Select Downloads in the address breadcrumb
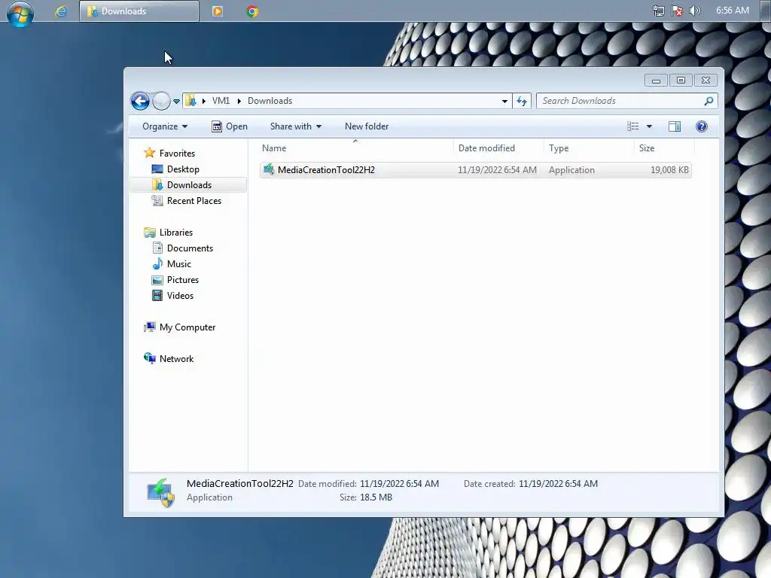The width and height of the screenshot is (771, 578). click(x=270, y=101)
